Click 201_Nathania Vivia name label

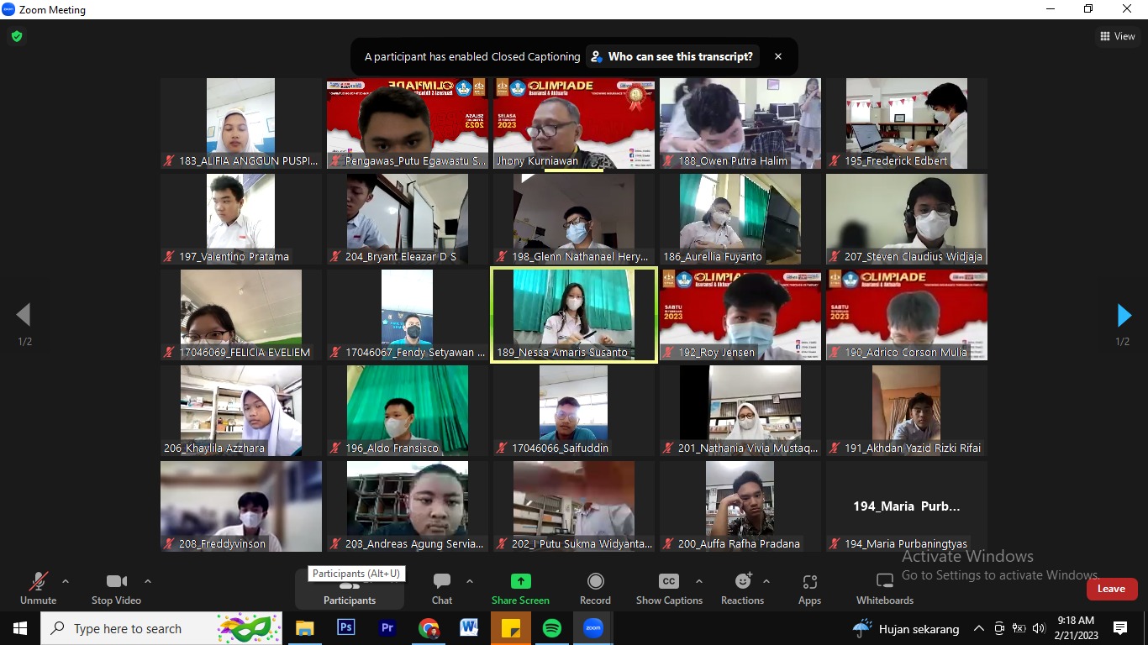(740, 448)
